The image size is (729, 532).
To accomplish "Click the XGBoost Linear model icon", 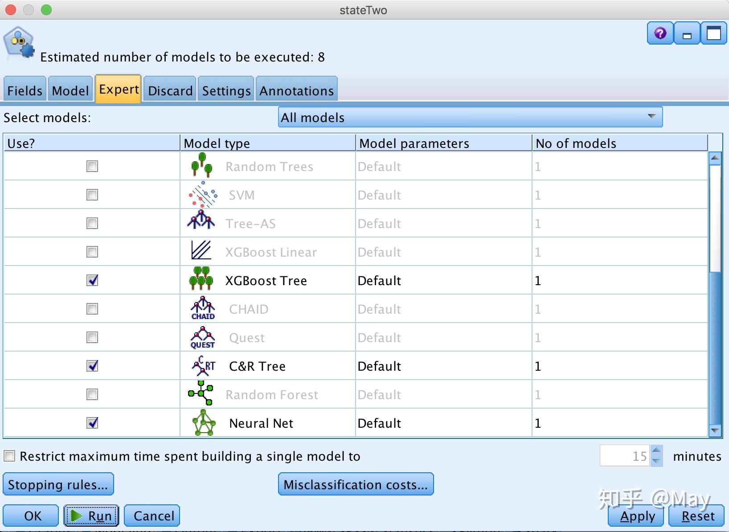I will click(201, 251).
